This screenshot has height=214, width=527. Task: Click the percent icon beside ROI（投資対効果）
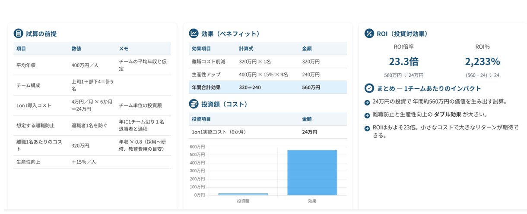(369, 34)
